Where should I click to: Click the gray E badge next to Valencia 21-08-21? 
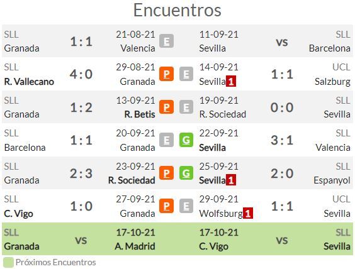(166, 41)
